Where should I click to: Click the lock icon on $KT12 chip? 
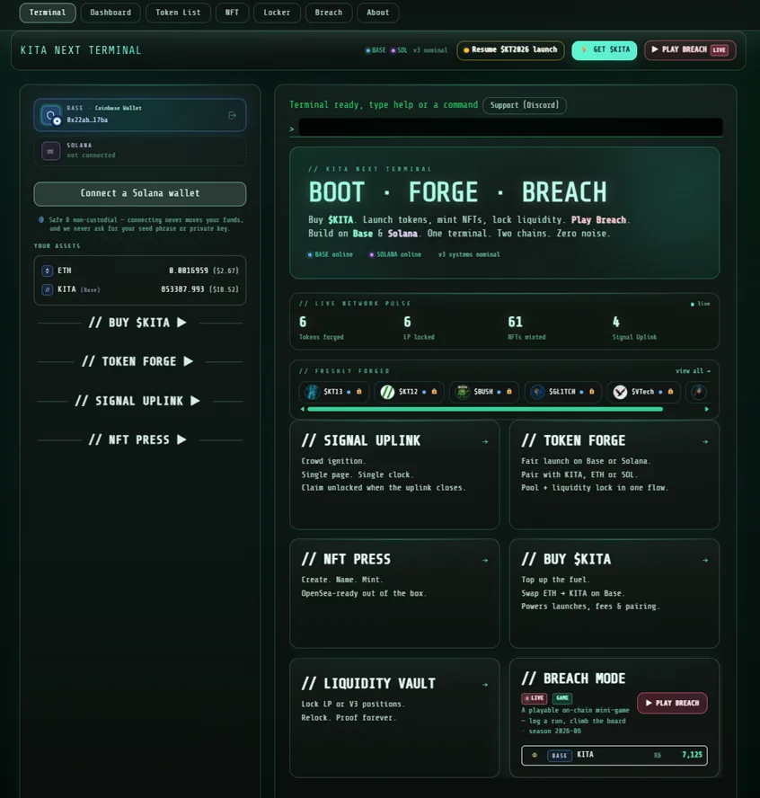tap(434, 392)
